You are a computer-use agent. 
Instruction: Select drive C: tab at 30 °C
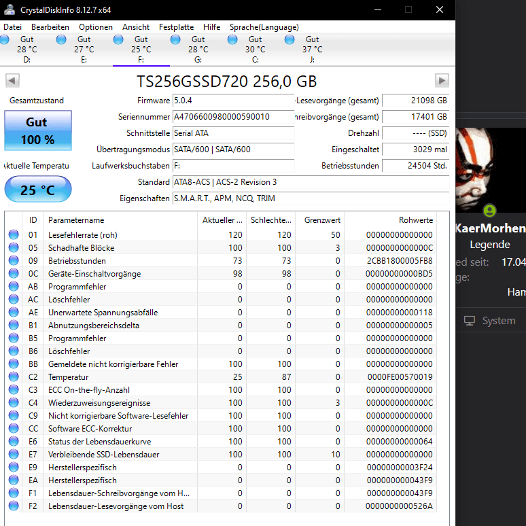[255, 50]
